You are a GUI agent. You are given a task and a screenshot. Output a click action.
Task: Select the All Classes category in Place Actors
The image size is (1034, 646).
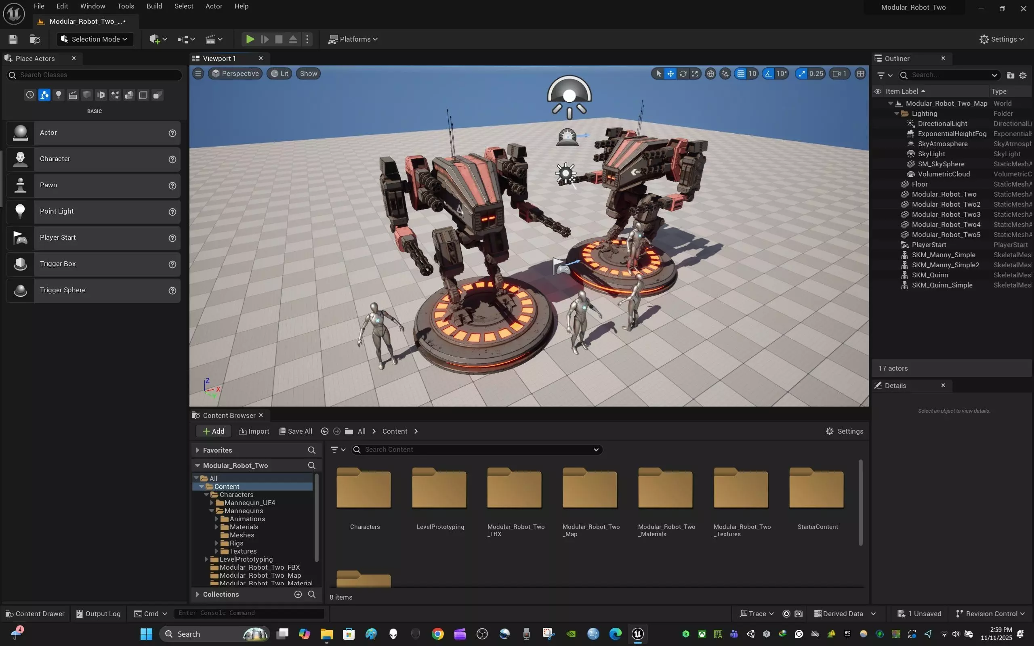[157, 95]
